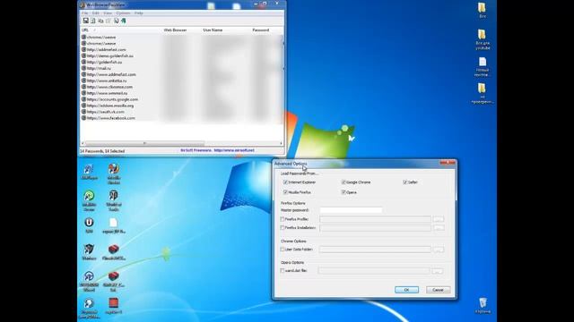
Task: Toggle the Google Chrome checkbox
Action: [x=344, y=182]
